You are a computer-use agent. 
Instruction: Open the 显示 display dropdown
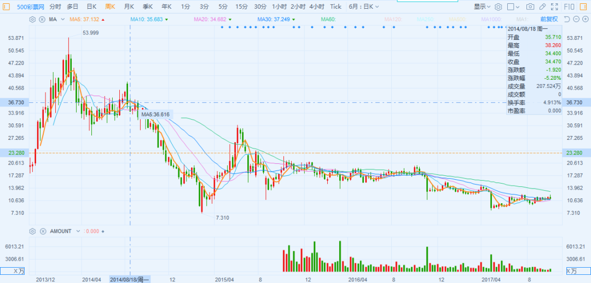[482, 7]
